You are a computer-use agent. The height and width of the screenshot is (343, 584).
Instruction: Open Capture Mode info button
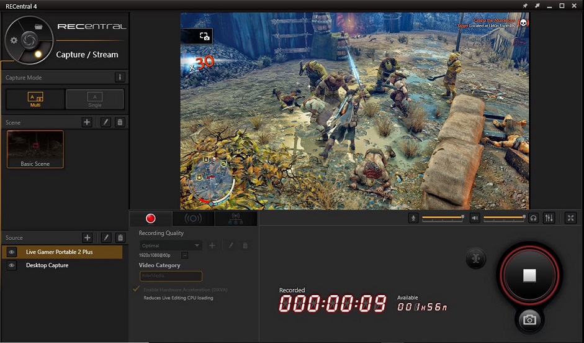(120, 77)
